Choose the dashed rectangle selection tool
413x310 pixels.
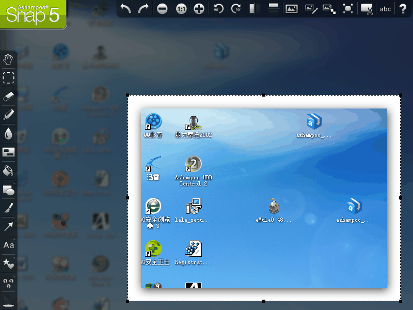click(x=8, y=78)
